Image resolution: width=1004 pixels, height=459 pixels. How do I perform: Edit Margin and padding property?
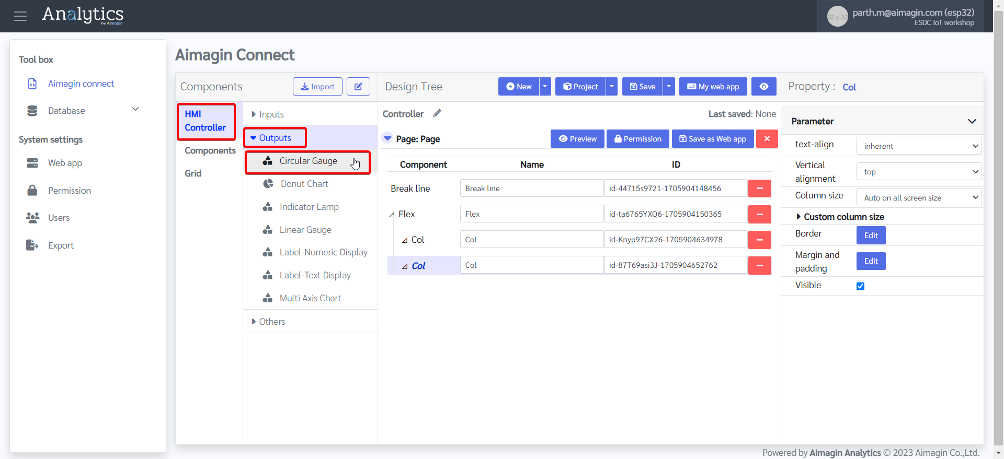(x=871, y=261)
